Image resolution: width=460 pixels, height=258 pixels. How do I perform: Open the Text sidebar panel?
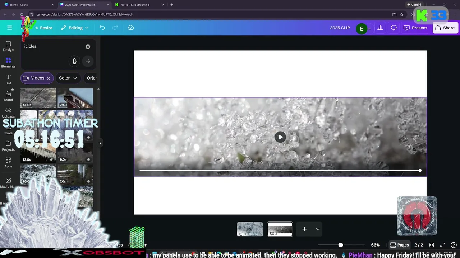(x=8, y=80)
